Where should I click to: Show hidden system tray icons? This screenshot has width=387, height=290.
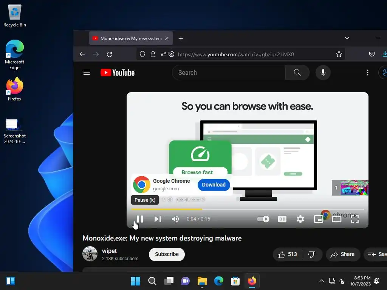pos(322,281)
